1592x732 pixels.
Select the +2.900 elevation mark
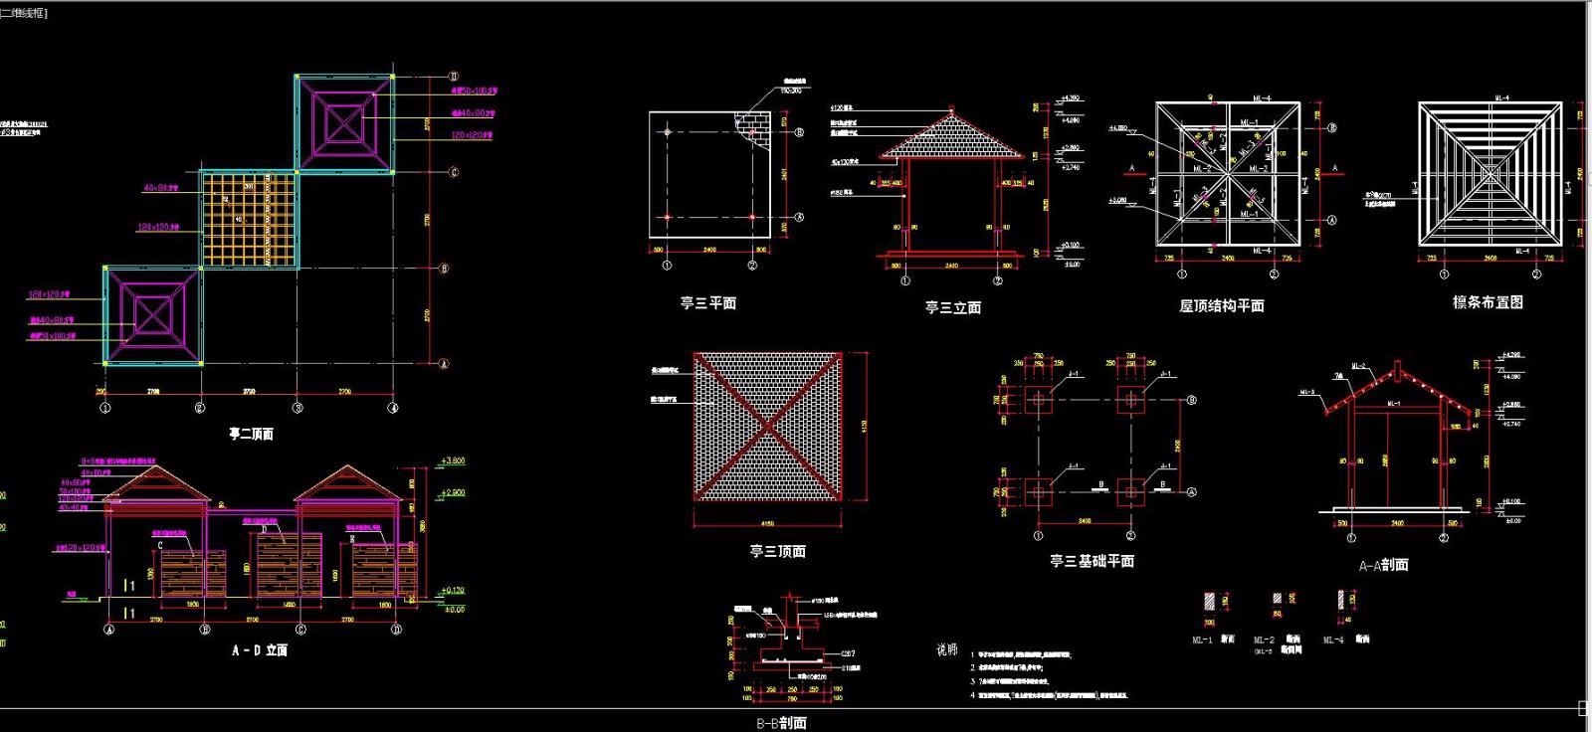point(452,492)
